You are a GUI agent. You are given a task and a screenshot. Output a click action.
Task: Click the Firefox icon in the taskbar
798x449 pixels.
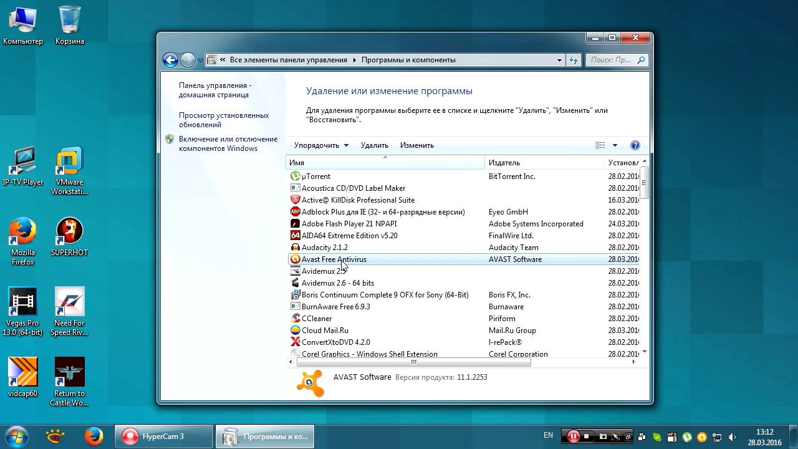94,437
